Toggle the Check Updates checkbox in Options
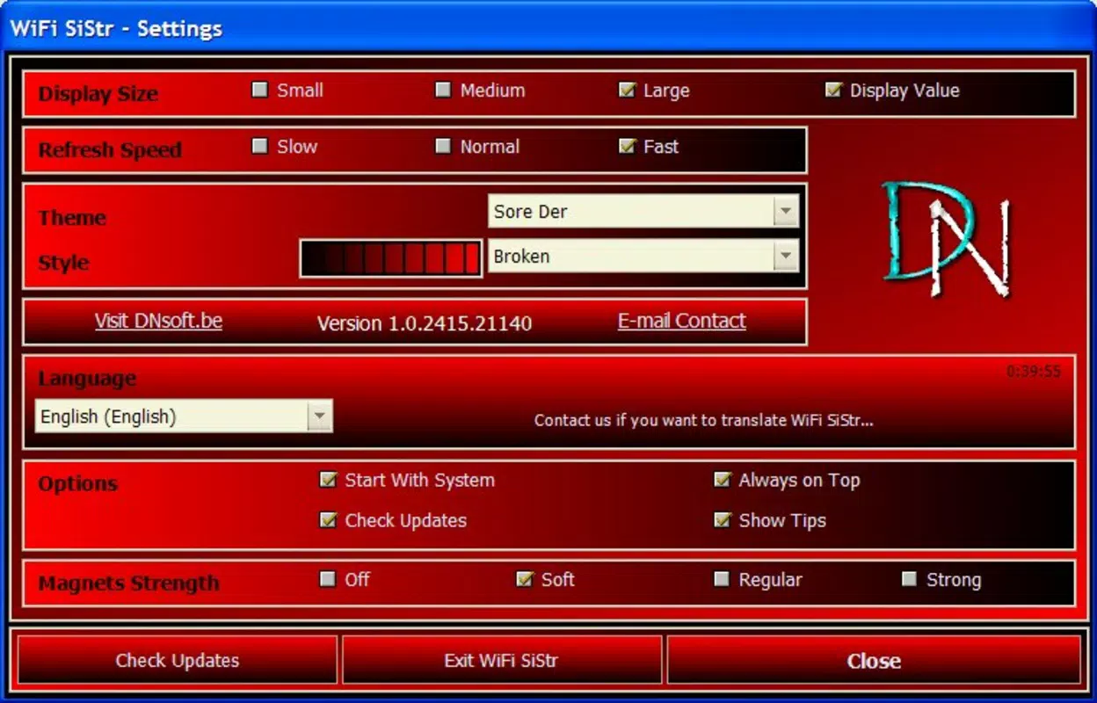The image size is (1097, 703). [x=328, y=520]
